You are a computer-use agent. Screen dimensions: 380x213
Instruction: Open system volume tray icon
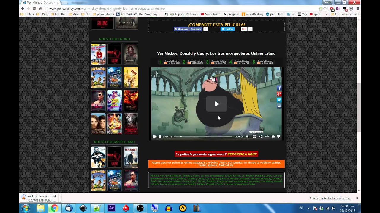click(x=333, y=208)
